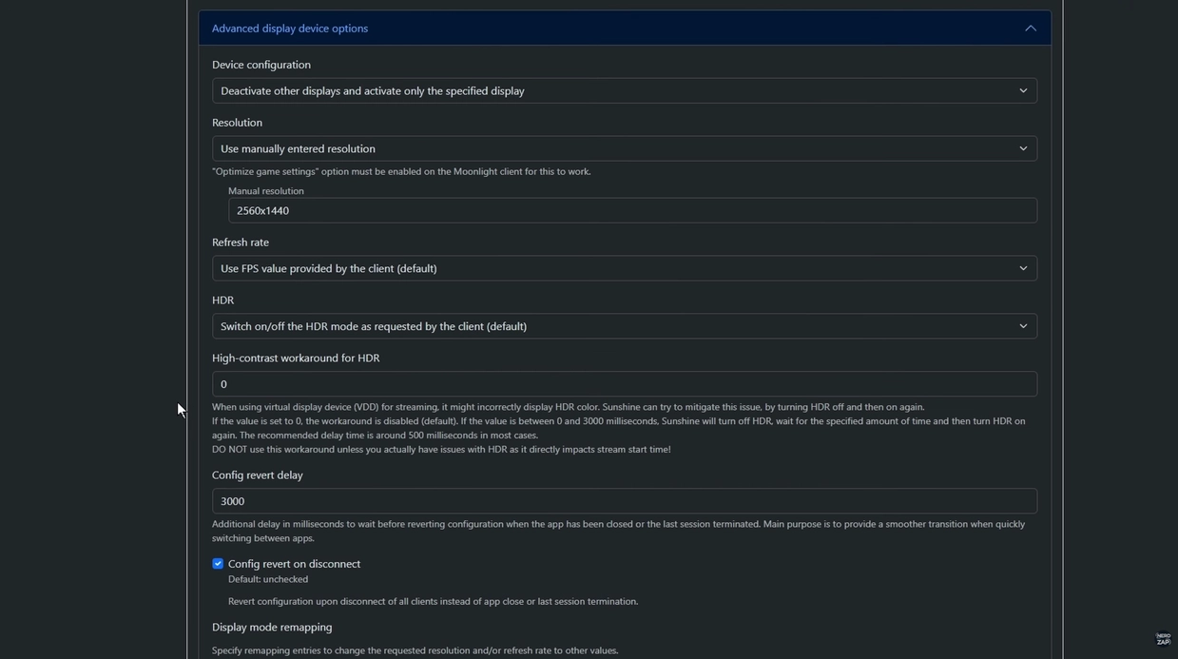Click the Resolution dropdown chevron icon
The image size is (1178, 659).
[x=1023, y=149]
